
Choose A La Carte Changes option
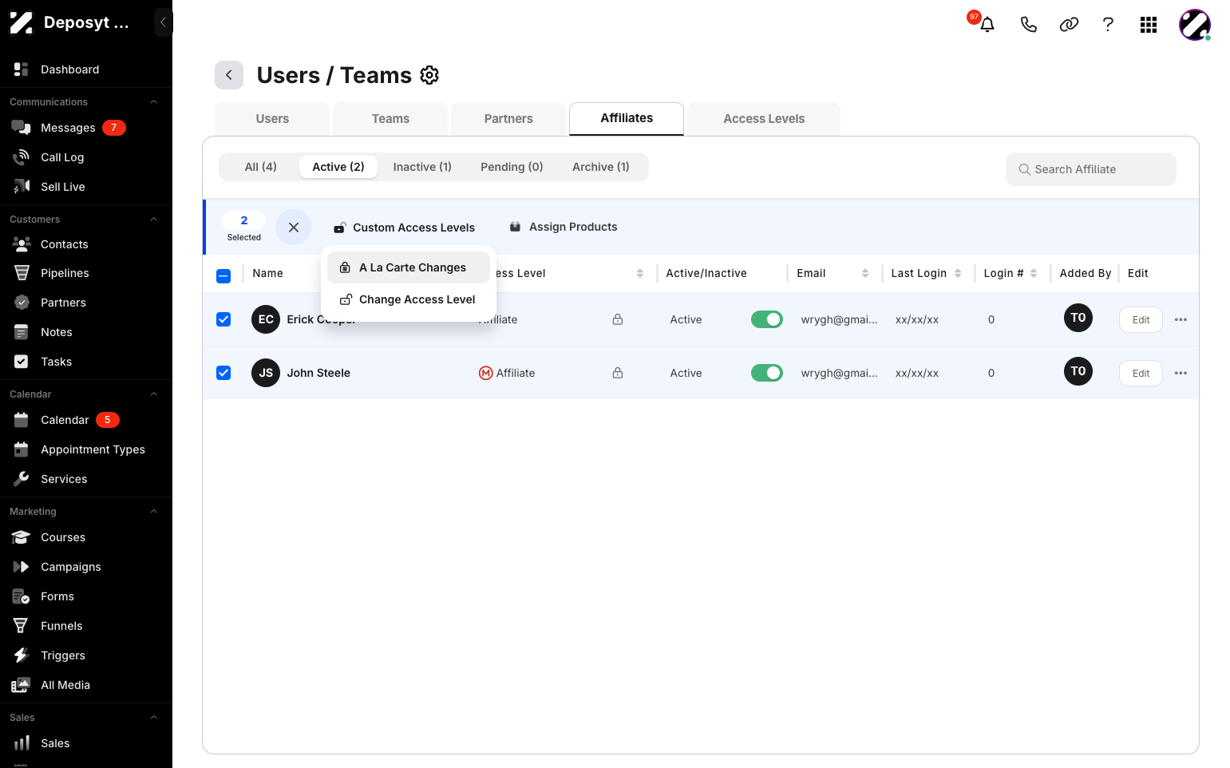409,267
